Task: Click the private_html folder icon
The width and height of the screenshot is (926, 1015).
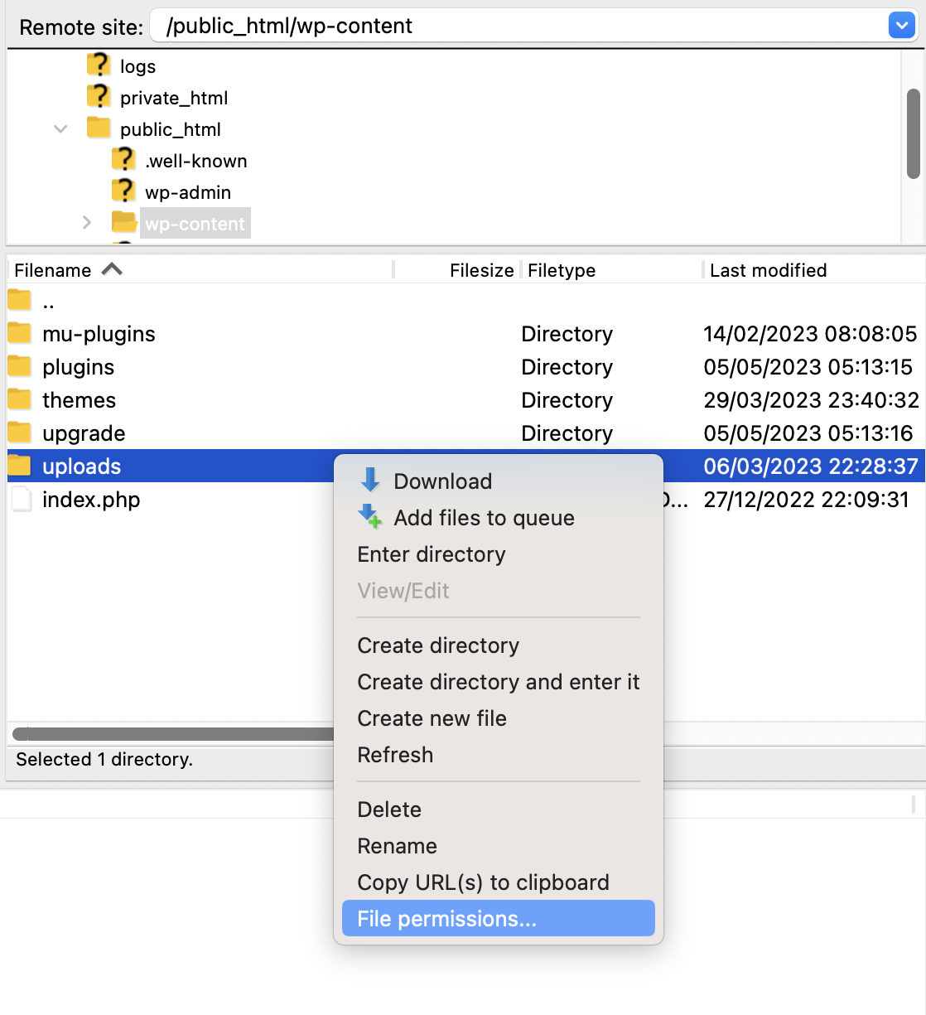Action: click(x=99, y=96)
